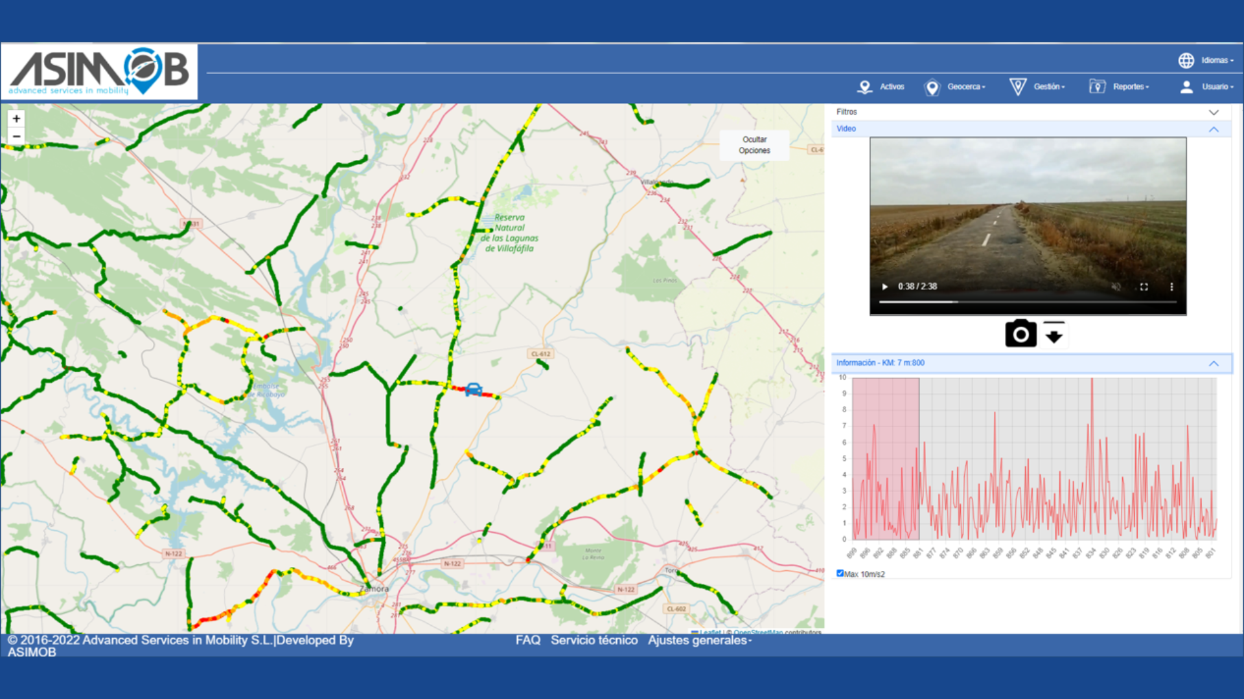Collapse the Información KM panel
Image resolution: width=1244 pixels, height=699 pixels.
pos(1213,364)
